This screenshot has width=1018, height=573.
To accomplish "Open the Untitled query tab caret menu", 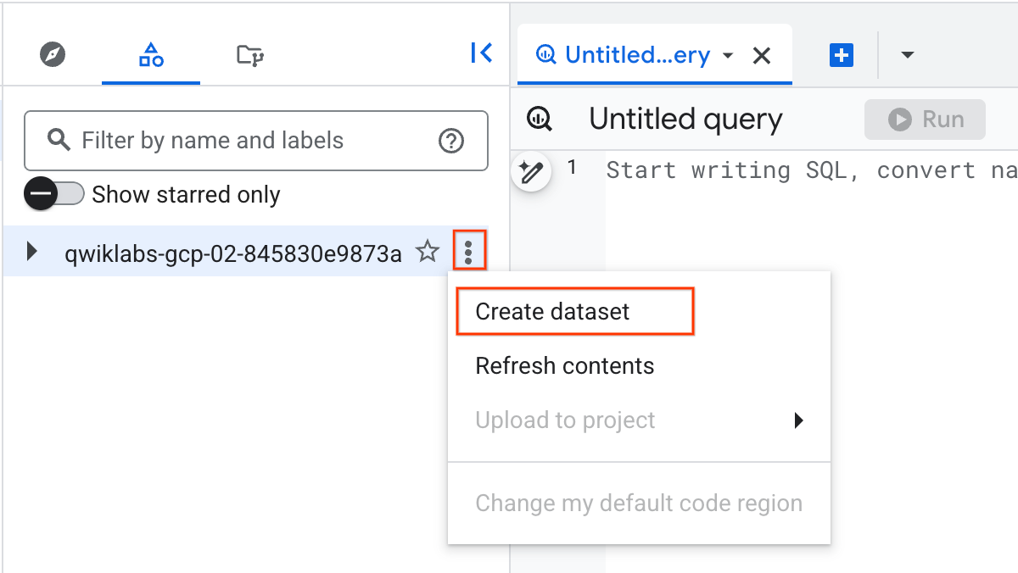I will click(728, 54).
